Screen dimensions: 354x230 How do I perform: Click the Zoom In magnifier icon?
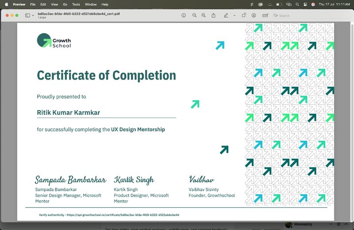204,15
